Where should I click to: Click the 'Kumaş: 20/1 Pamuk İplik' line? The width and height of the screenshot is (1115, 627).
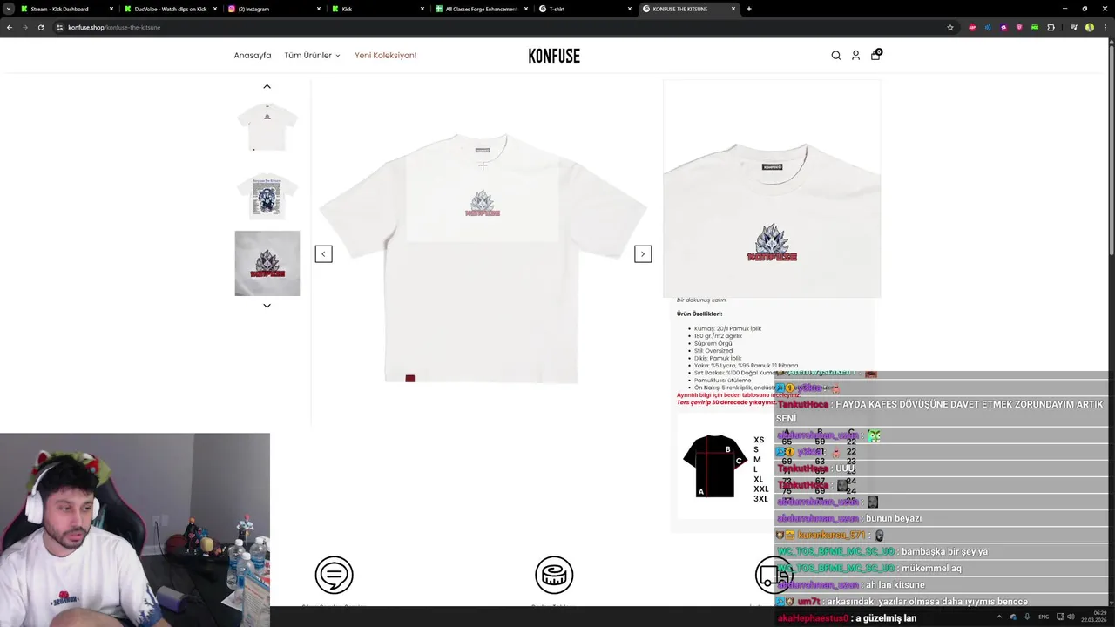tap(727, 328)
